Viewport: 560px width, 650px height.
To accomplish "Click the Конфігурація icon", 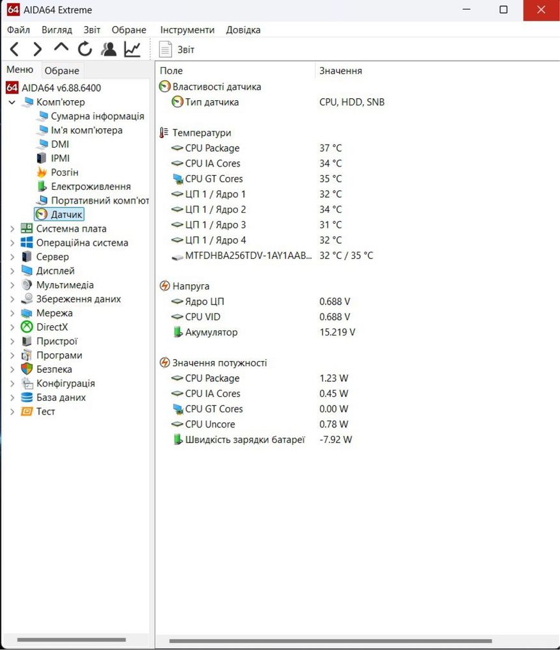I will tap(27, 383).
